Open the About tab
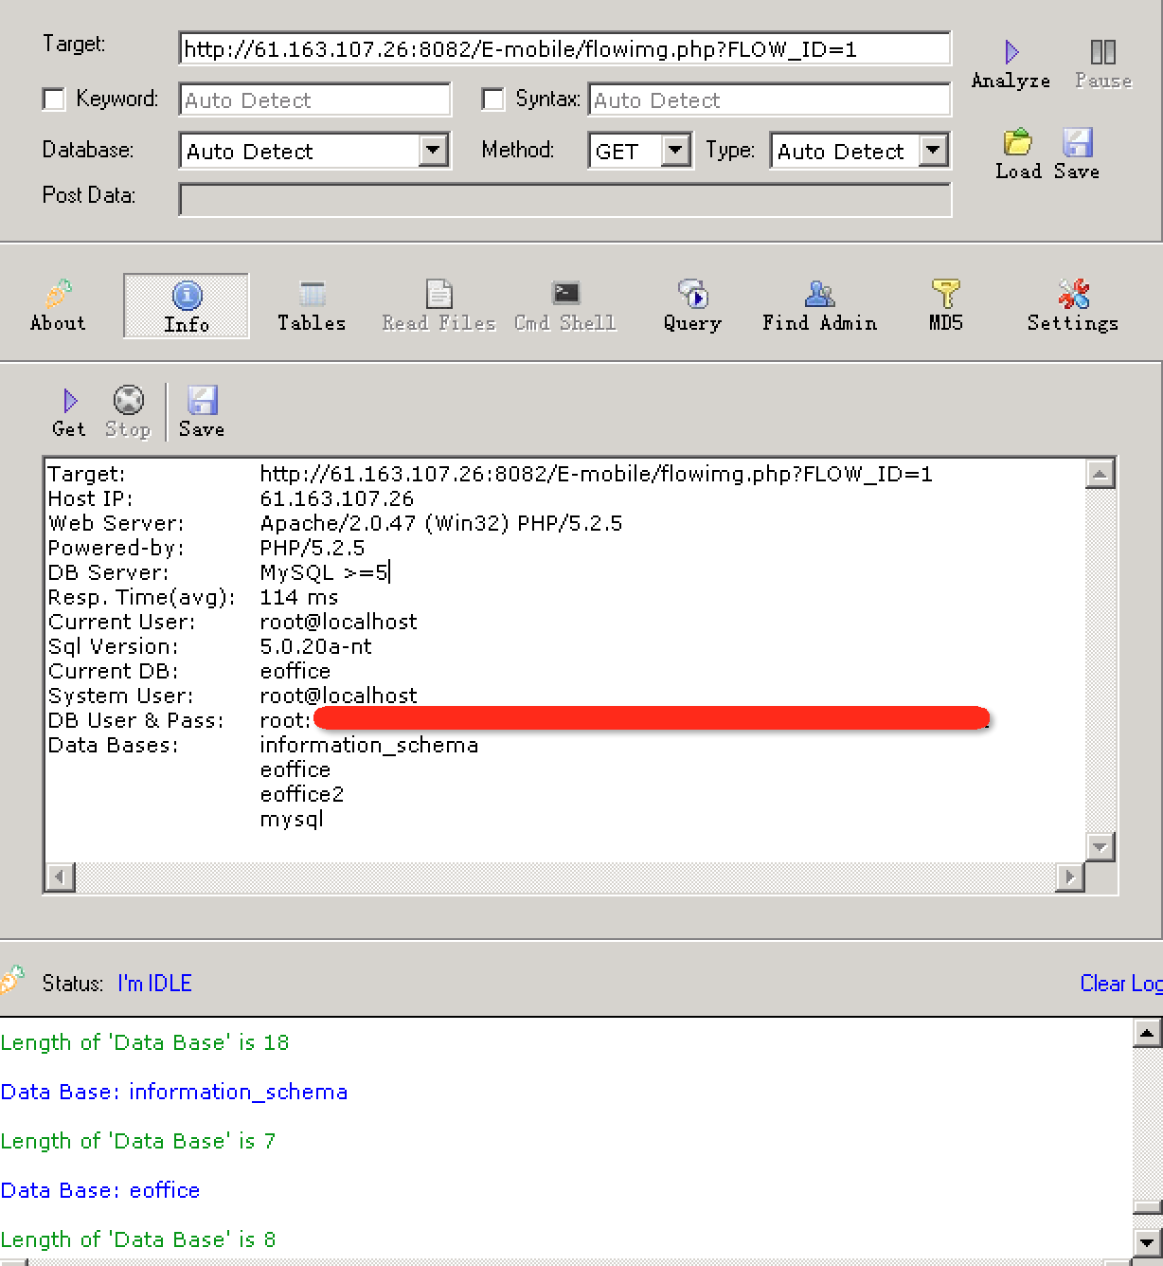 coord(58,306)
